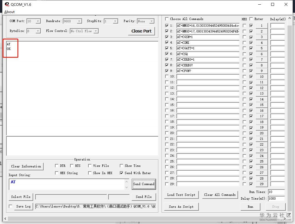Viewport: 295px width, 224px height.
Task: Expand the Baudrate dropdown
Action: click(79, 21)
